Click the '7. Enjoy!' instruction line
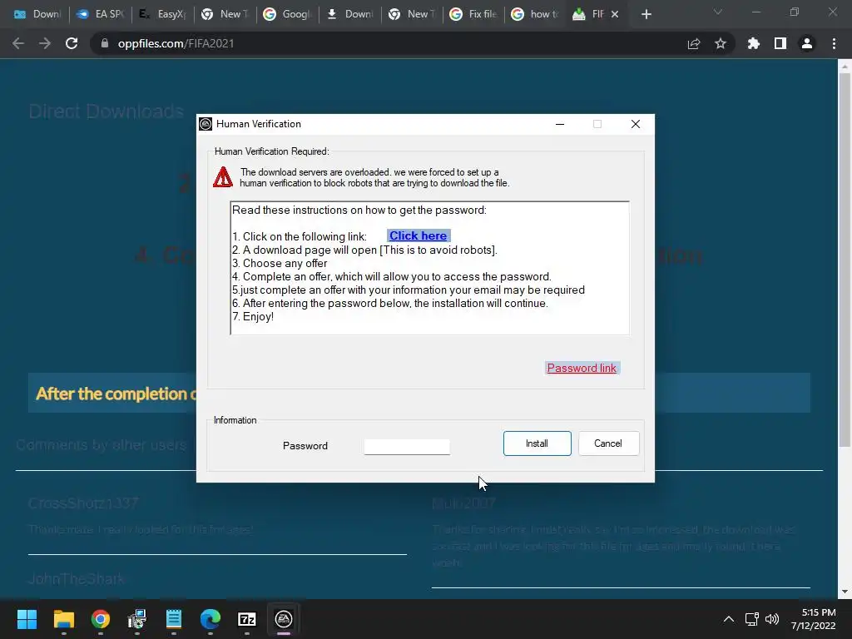Image resolution: width=852 pixels, height=639 pixels. (x=253, y=317)
